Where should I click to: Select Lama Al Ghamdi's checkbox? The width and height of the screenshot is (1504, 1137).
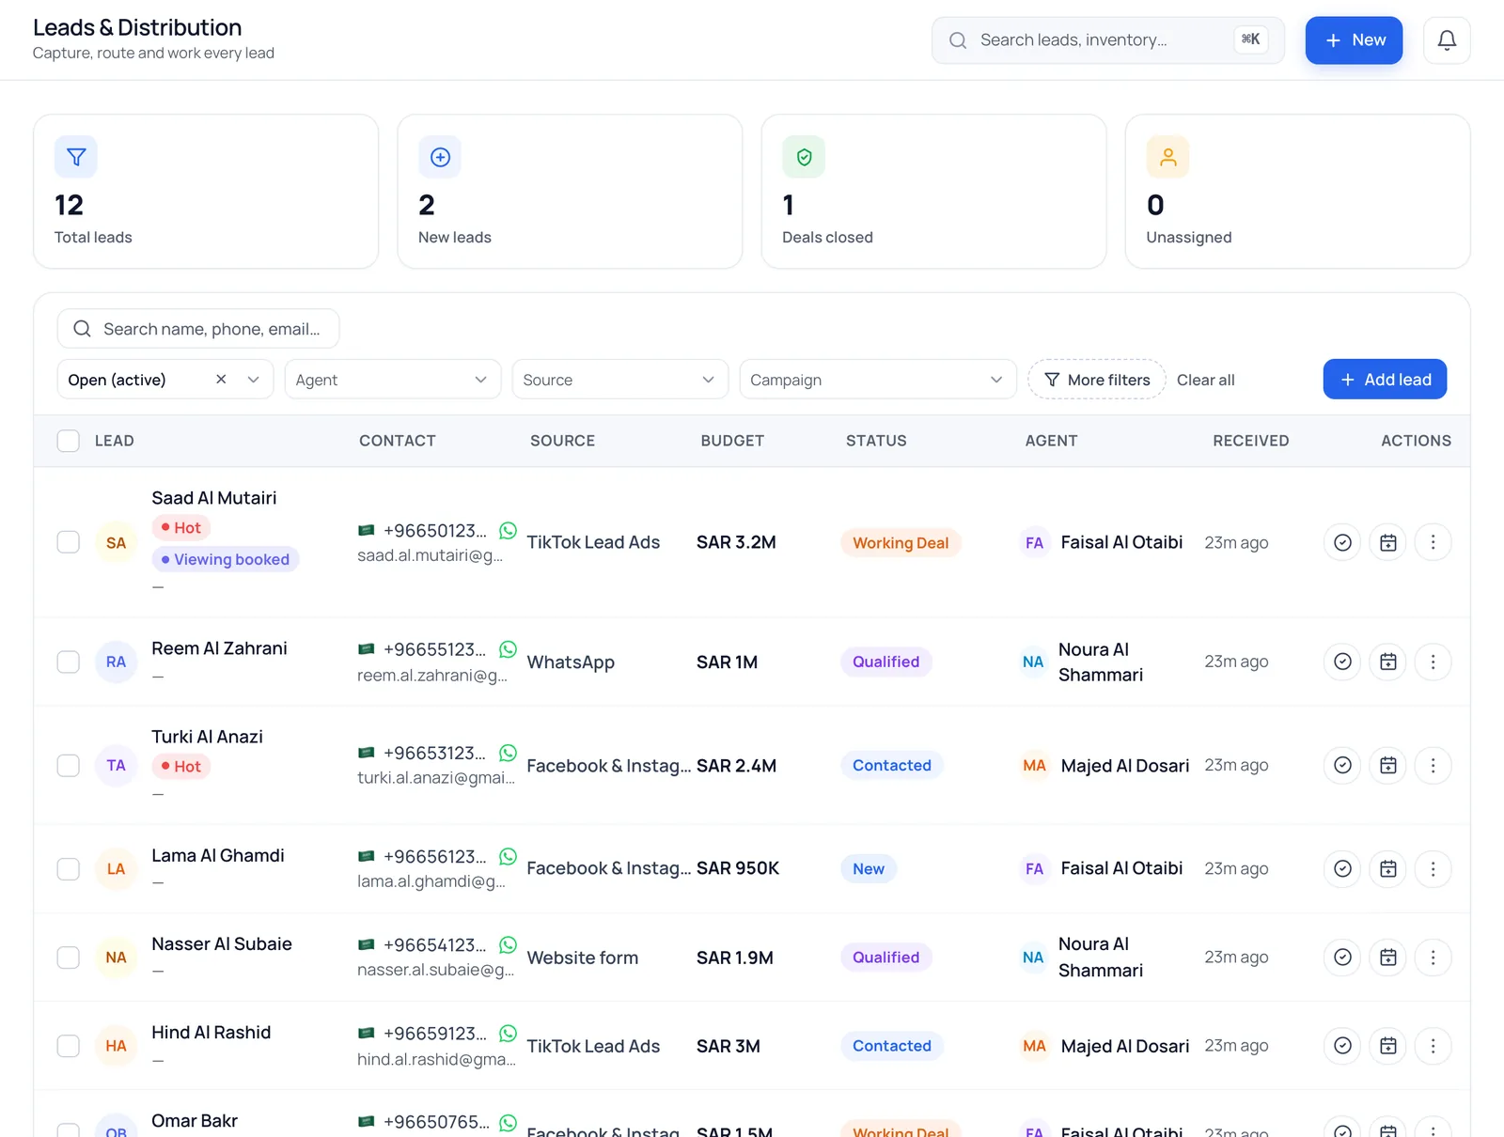(x=69, y=868)
